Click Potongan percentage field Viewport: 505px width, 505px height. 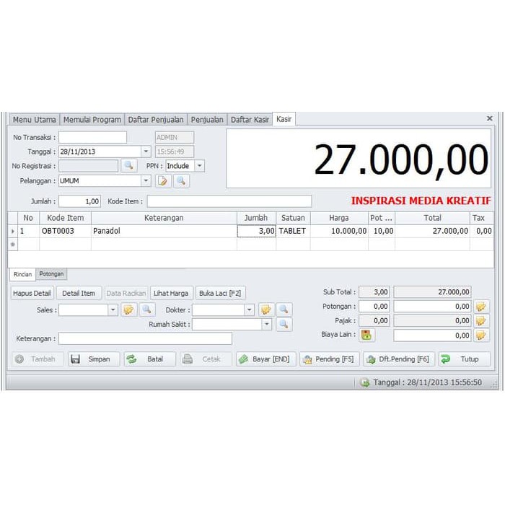coord(374,307)
